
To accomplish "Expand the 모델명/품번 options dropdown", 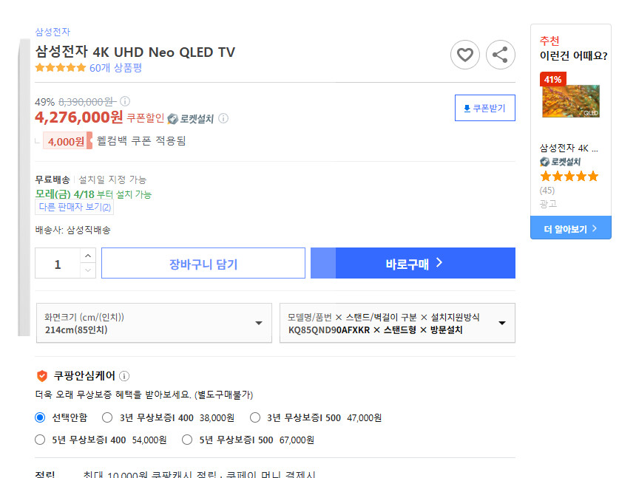I will click(x=397, y=323).
